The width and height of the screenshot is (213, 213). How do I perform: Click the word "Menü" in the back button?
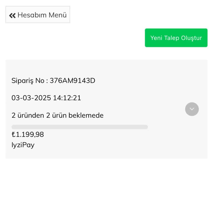coord(58,15)
